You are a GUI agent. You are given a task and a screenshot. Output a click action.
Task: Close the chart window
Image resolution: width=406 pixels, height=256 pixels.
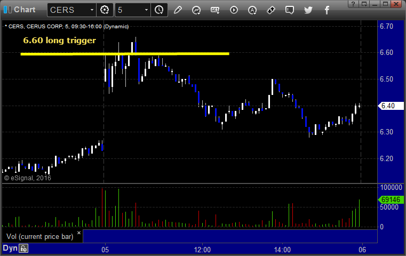396,4
